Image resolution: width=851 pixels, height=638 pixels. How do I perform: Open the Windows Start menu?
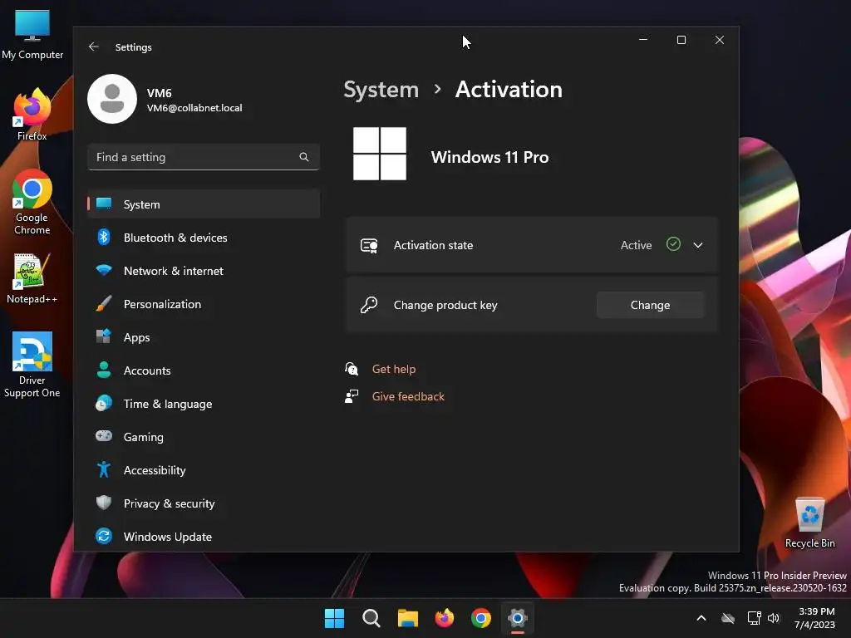pyautogui.click(x=334, y=618)
